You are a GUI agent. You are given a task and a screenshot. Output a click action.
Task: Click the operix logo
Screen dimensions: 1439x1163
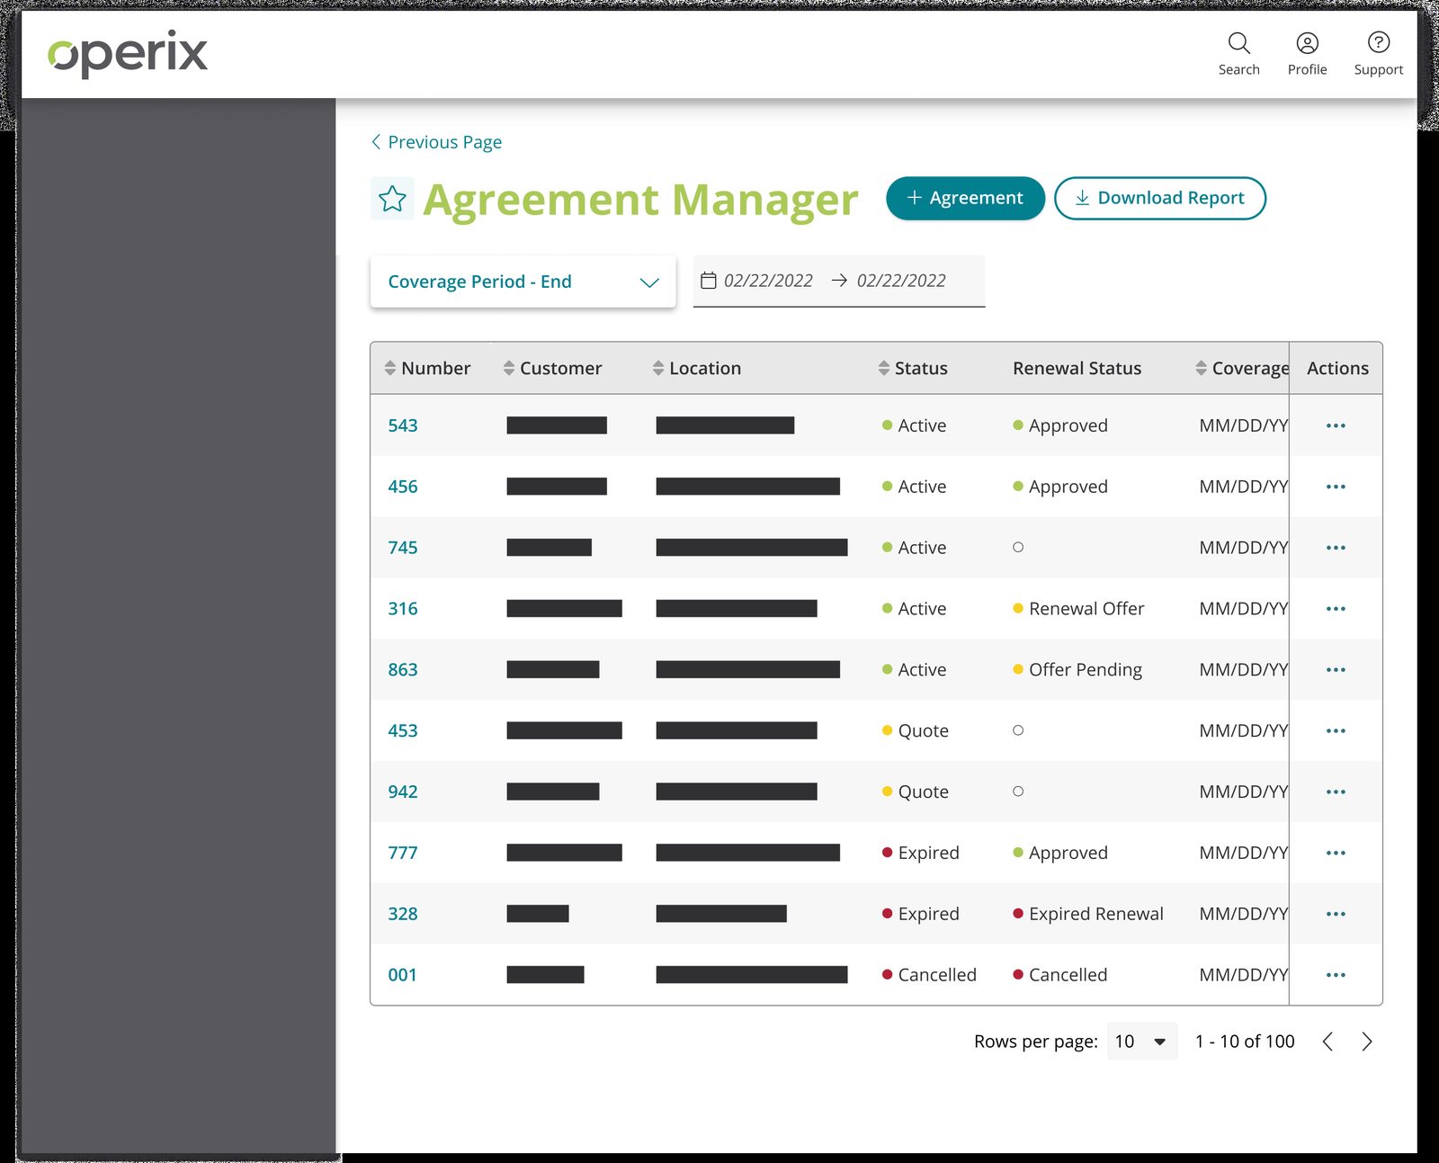pyautogui.click(x=127, y=54)
